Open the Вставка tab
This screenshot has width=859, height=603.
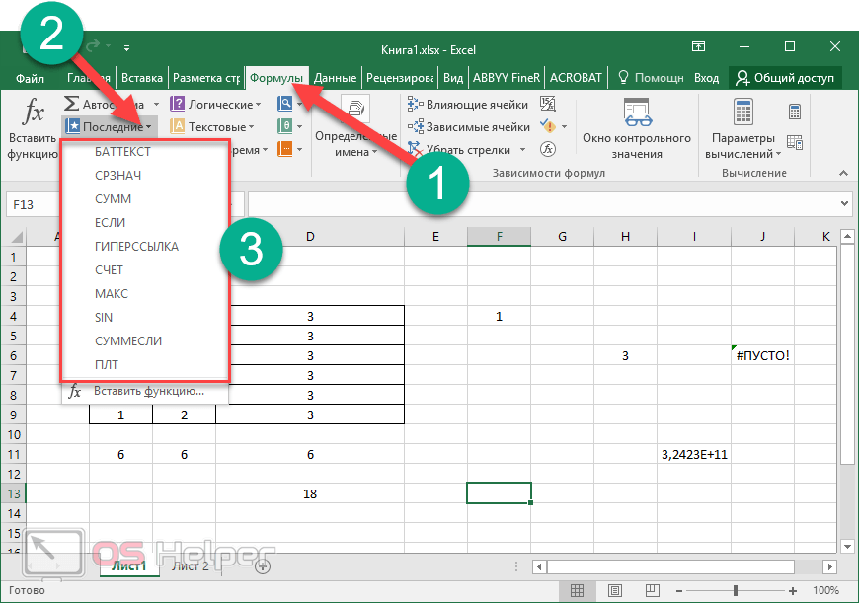pyautogui.click(x=142, y=78)
